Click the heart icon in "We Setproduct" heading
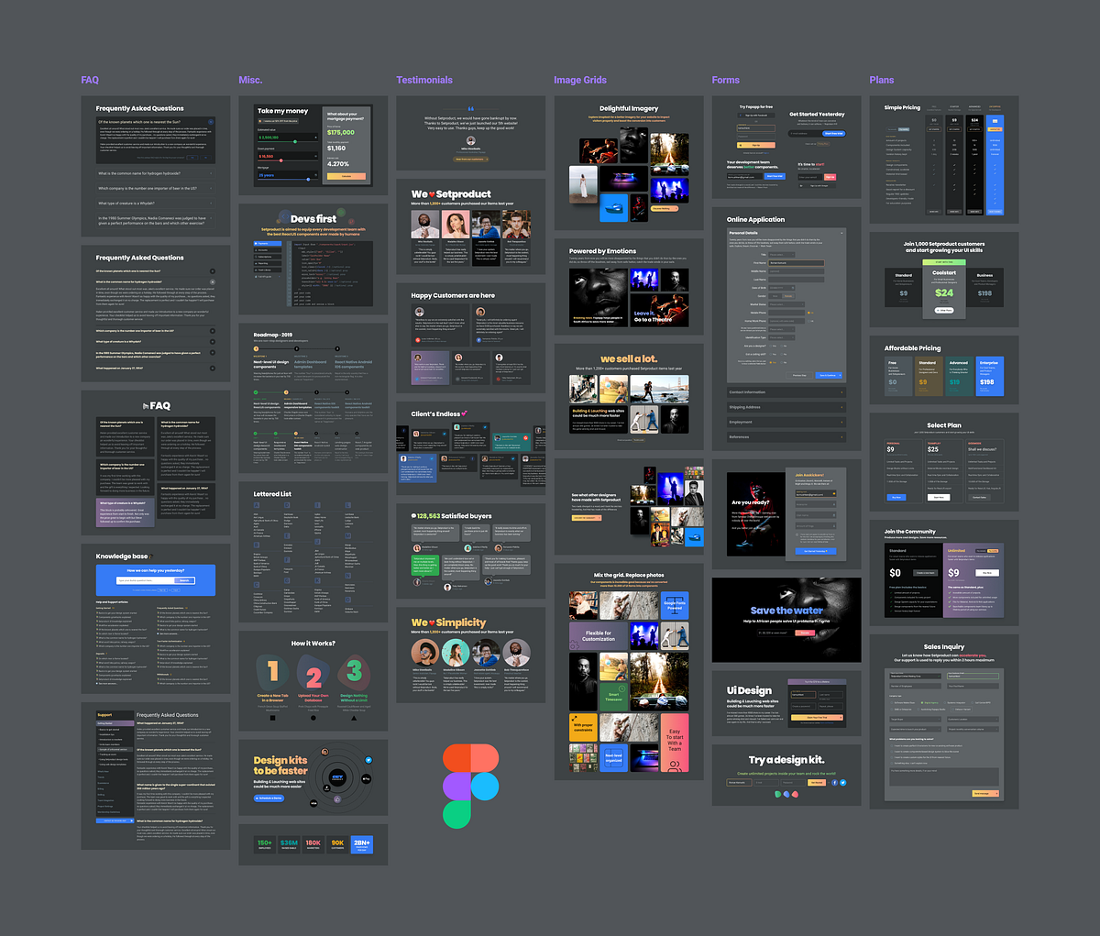The image size is (1100, 936). tap(432, 194)
